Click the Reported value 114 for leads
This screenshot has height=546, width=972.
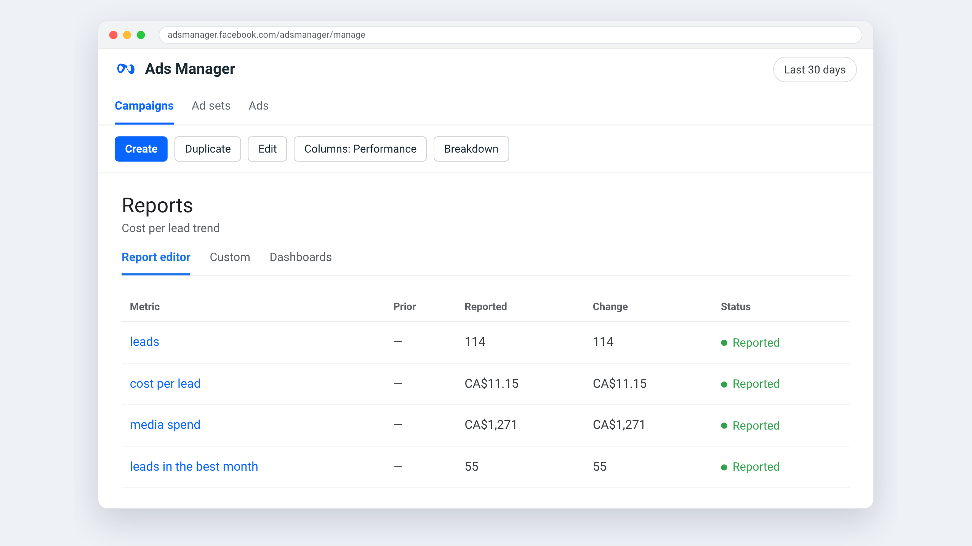pos(475,342)
